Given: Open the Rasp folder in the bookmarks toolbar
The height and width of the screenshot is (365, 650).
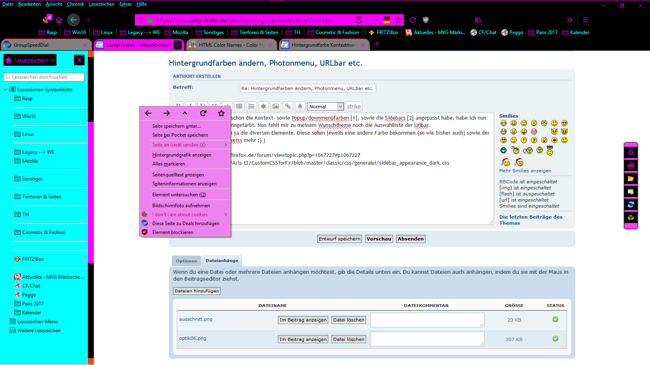Looking at the screenshot, I should pyautogui.click(x=48, y=32).
